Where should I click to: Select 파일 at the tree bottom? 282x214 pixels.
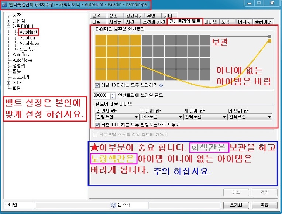pyautogui.click(x=17, y=88)
